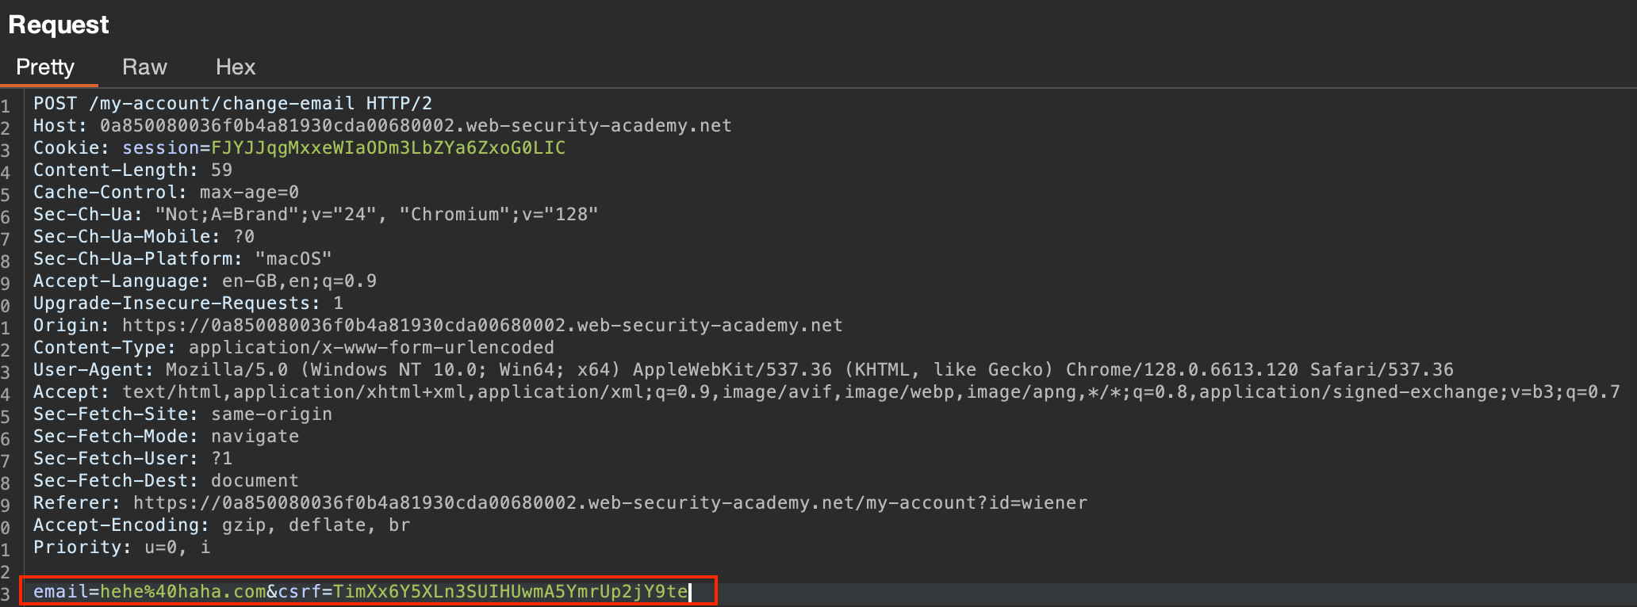Click the Sec-Fetch-Dest document header
Screen dimensions: 1637x607
point(166,481)
